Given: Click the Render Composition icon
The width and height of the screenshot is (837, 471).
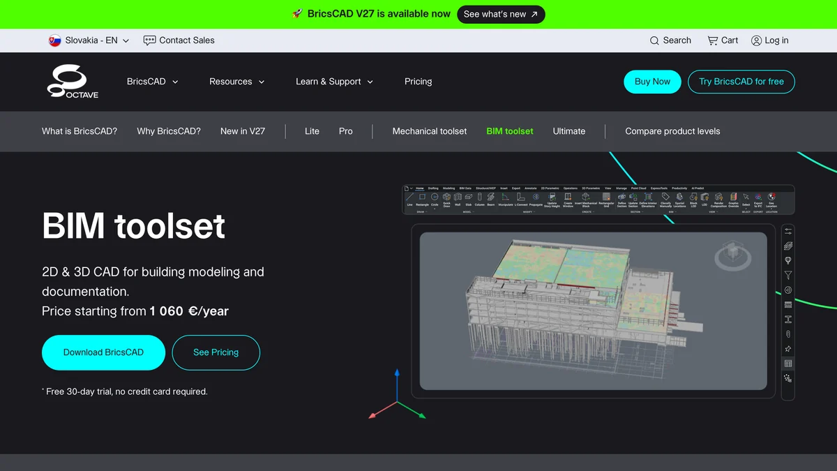Looking at the screenshot, I should tap(718, 197).
